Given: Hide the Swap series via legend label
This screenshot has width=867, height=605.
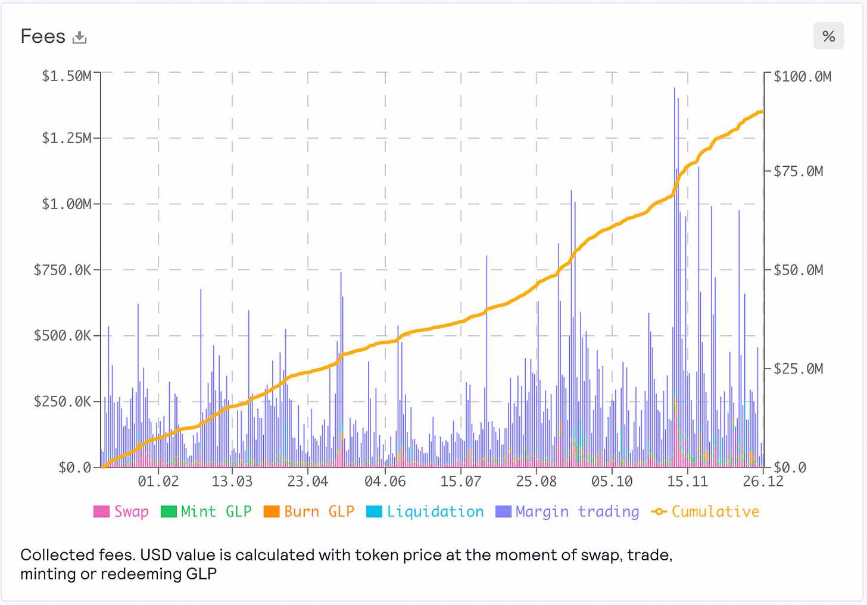Looking at the screenshot, I should click(x=132, y=512).
